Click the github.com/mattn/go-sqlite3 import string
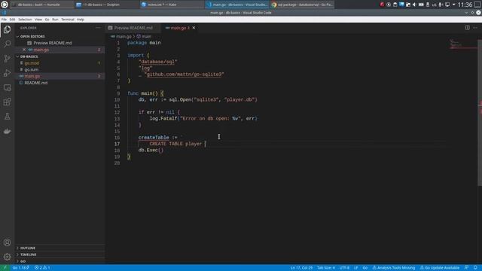The image size is (482, 271). pos(184,75)
